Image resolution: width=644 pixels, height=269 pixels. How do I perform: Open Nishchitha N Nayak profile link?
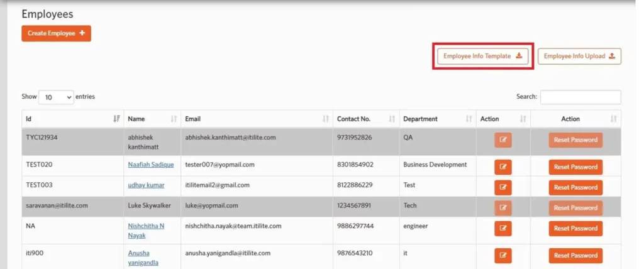(146, 231)
